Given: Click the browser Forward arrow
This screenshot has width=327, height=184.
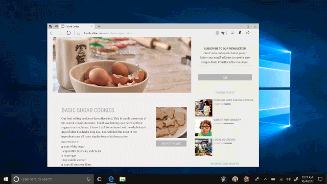Looking at the screenshot, I should click(60, 33).
